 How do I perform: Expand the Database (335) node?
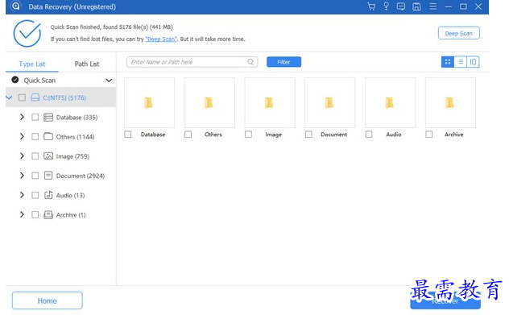click(x=22, y=117)
